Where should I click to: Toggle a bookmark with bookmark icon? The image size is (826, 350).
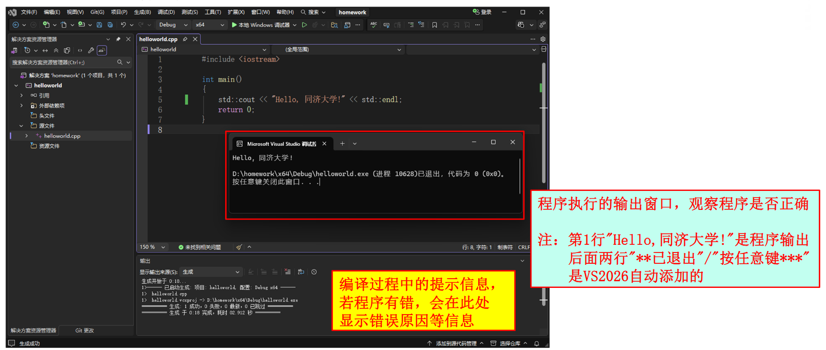coord(435,25)
